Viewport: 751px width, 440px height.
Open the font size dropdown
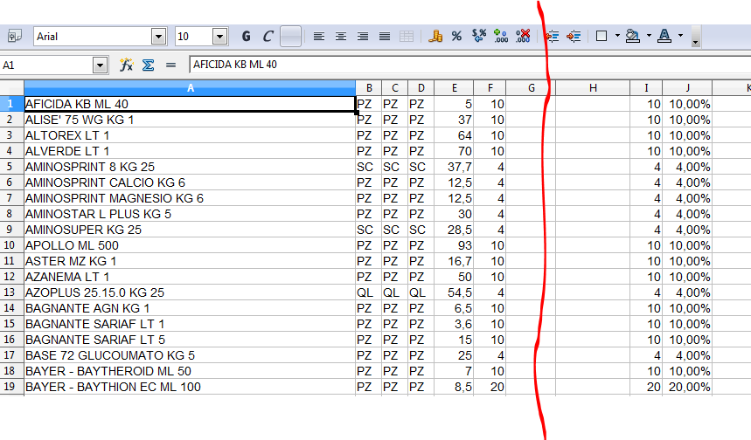pos(219,37)
